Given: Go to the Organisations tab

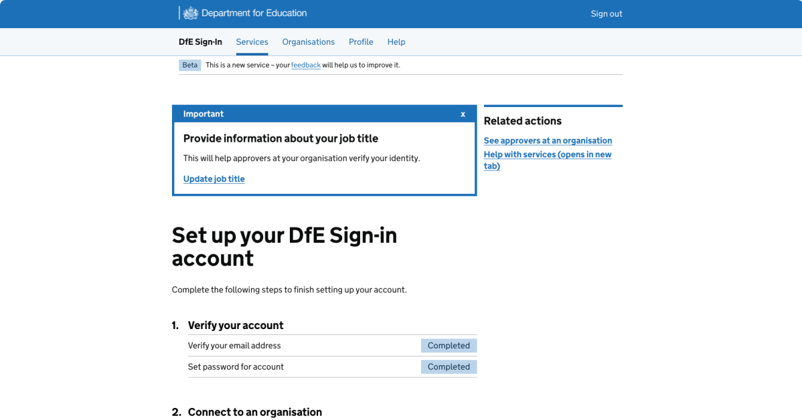Looking at the screenshot, I should pyautogui.click(x=309, y=42).
